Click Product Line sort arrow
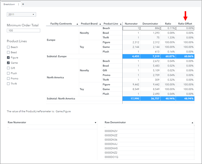Viewport: 202px width, 164px height. coord(121,24)
